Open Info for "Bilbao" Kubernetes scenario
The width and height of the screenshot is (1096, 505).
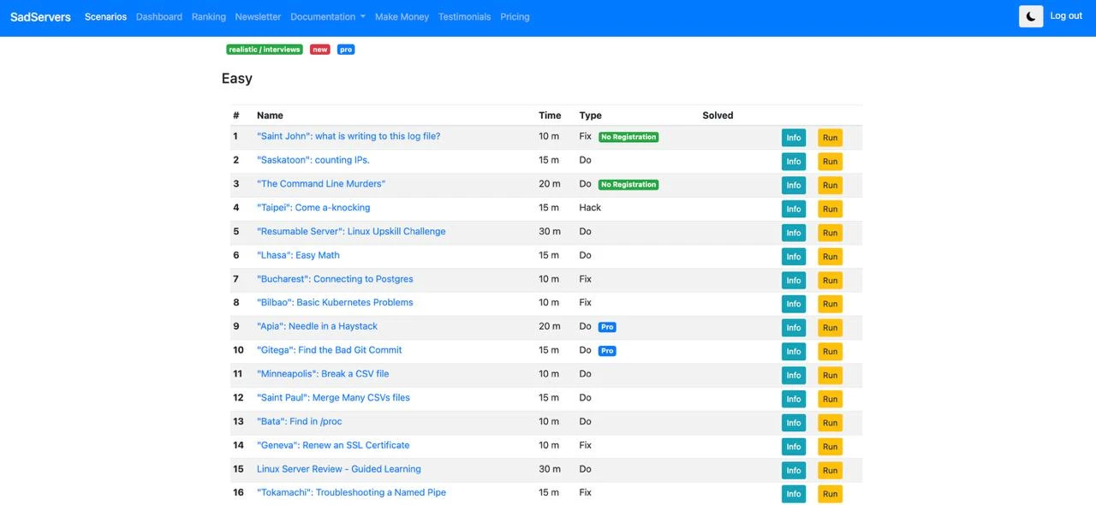point(794,304)
